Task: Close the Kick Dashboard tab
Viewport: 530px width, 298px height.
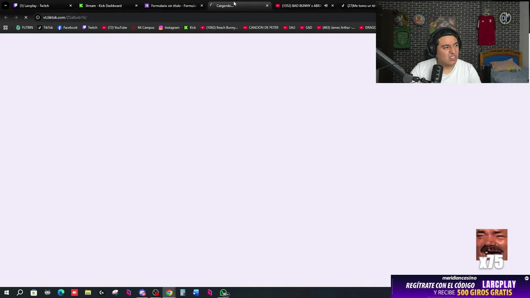Action: [x=136, y=6]
